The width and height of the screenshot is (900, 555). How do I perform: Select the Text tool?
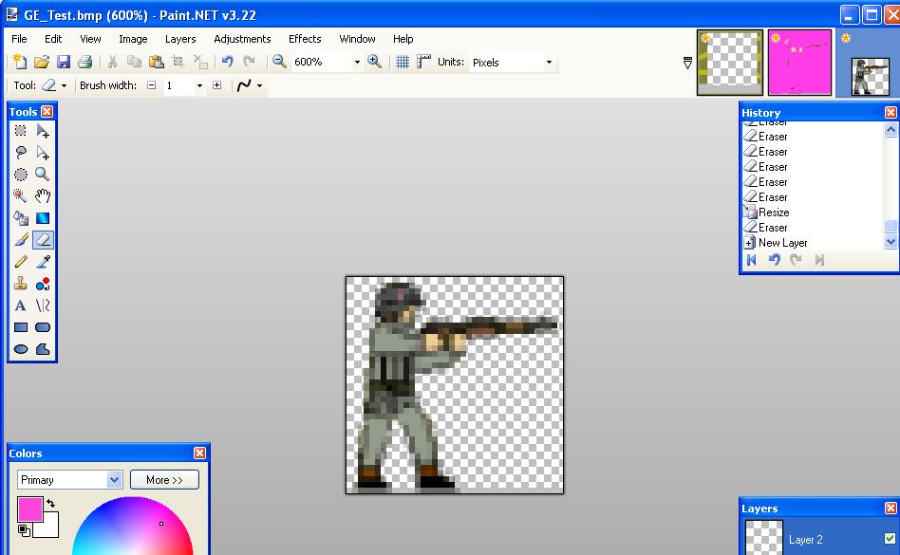(x=21, y=305)
